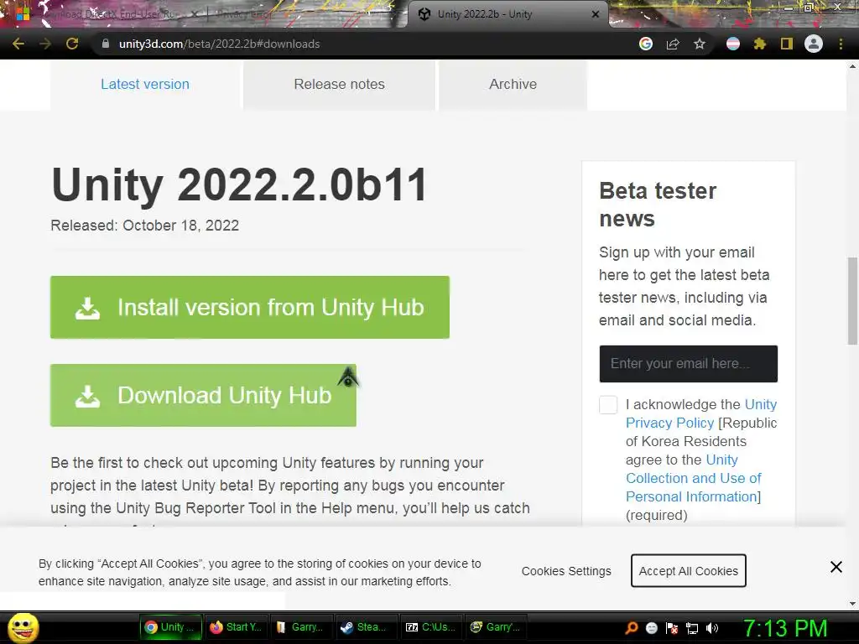Dismiss the cookie banner with the X
This screenshot has height=644, width=859.
click(836, 567)
